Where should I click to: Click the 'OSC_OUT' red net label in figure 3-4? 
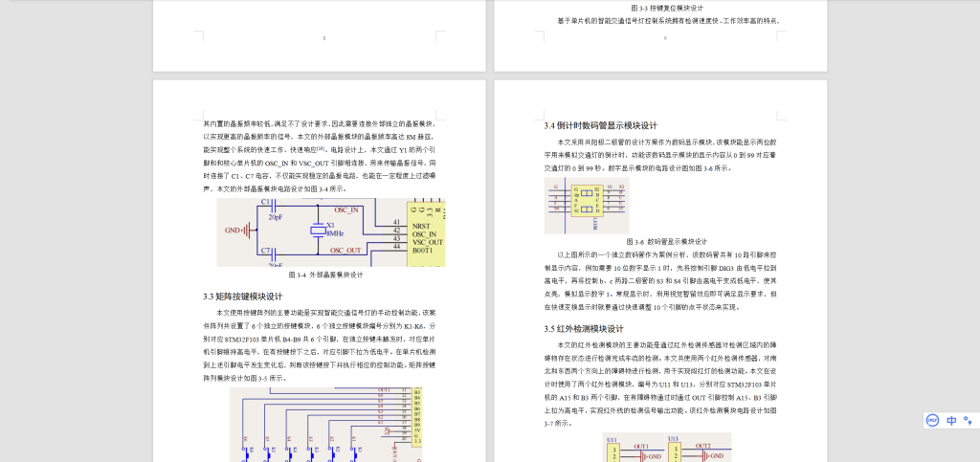345,251
